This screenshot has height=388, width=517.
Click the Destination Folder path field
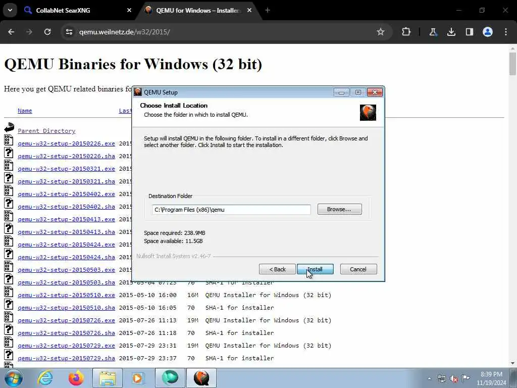tap(231, 210)
